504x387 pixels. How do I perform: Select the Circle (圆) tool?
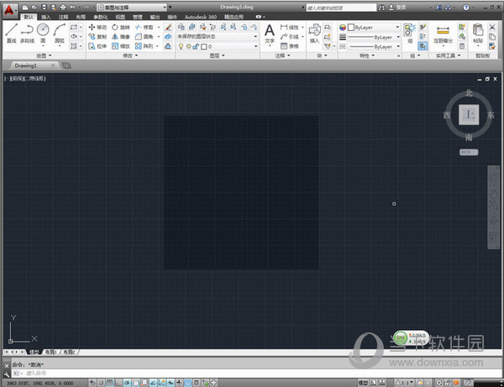click(x=43, y=33)
